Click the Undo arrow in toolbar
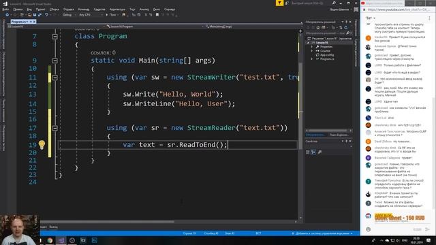 click(x=46, y=15)
